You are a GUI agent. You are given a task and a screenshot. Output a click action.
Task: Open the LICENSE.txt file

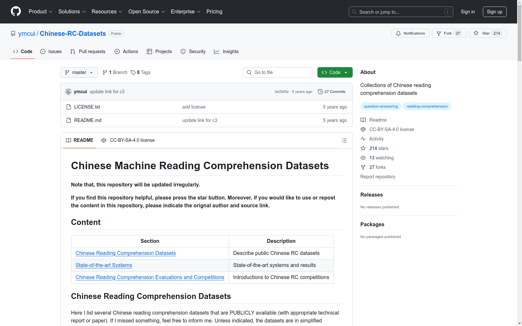click(x=87, y=107)
